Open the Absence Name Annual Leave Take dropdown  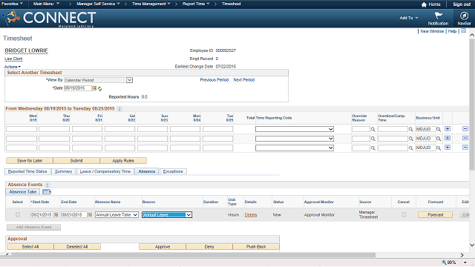point(117,214)
